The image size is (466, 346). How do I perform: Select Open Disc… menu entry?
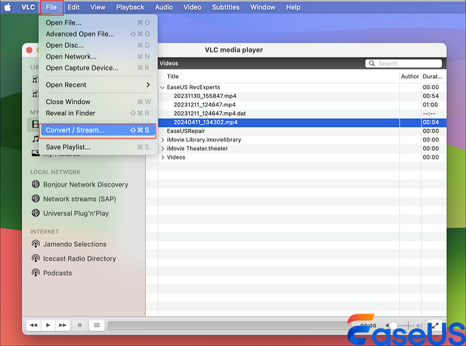tap(98, 45)
